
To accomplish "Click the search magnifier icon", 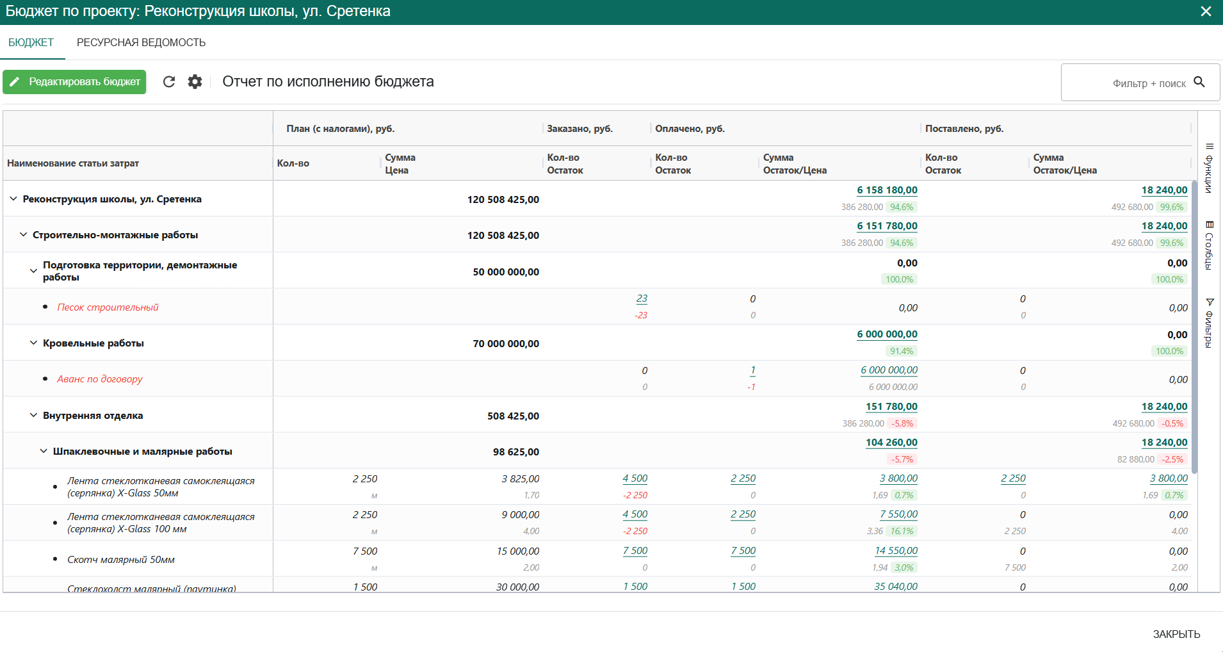I will [x=1199, y=82].
